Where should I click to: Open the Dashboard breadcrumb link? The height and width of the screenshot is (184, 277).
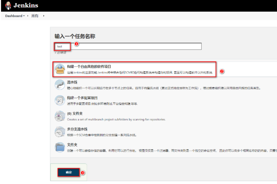pyautogui.click(x=14, y=16)
